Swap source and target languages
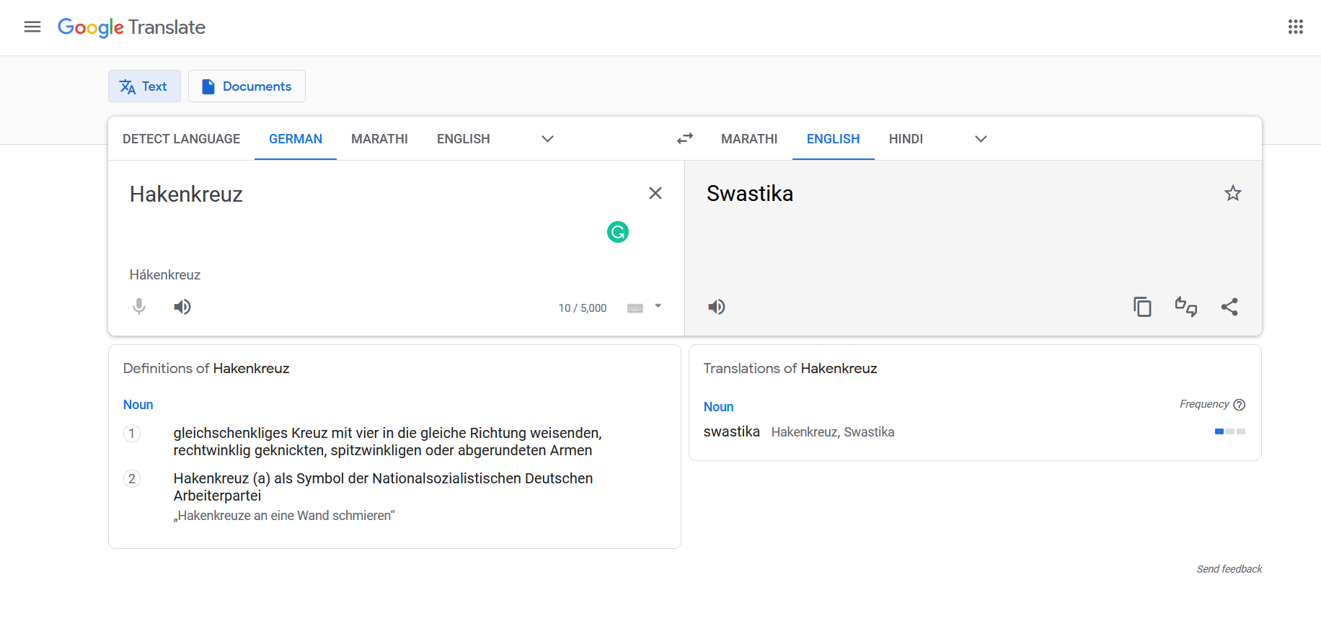This screenshot has width=1321, height=636. coord(685,138)
